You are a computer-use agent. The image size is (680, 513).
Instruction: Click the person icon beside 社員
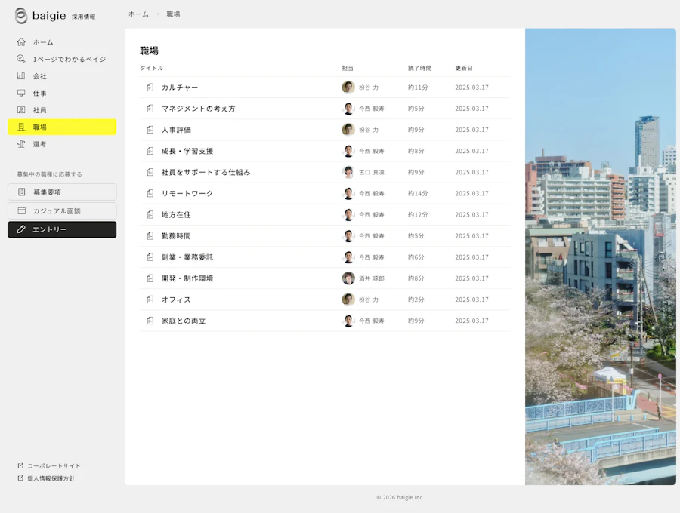coord(21,110)
